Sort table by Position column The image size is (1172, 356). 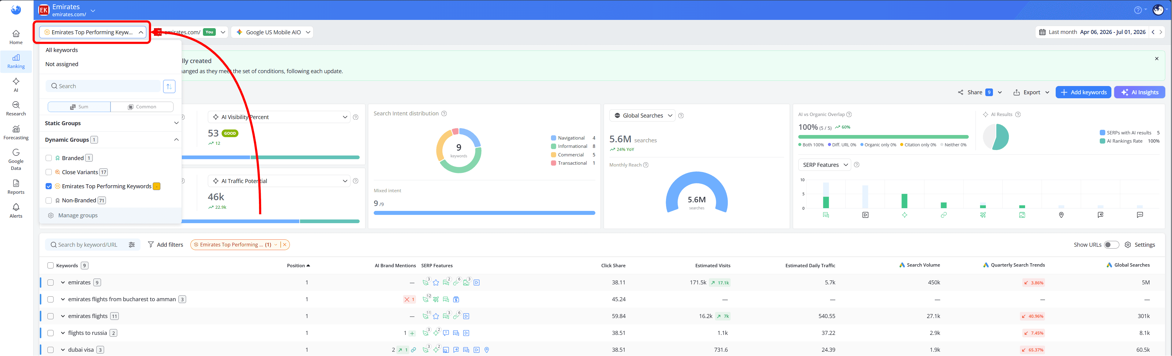(x=298, y=266)
